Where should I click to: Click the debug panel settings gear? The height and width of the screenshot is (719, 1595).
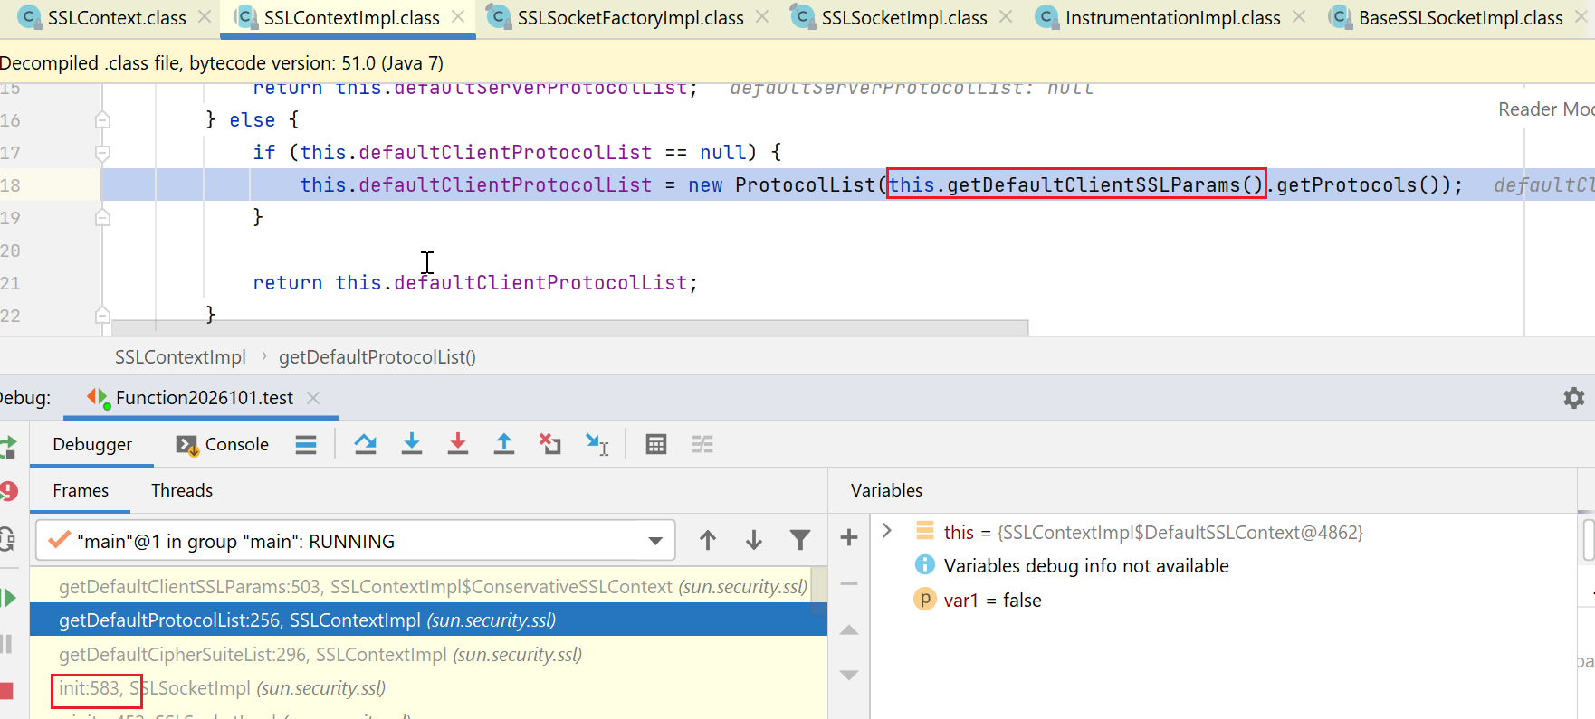pyautogui.click(x=1574, y=398)
